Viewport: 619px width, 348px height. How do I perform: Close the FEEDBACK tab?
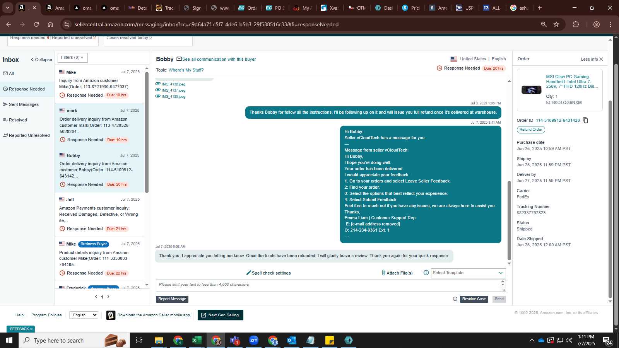tap(31, 329)
